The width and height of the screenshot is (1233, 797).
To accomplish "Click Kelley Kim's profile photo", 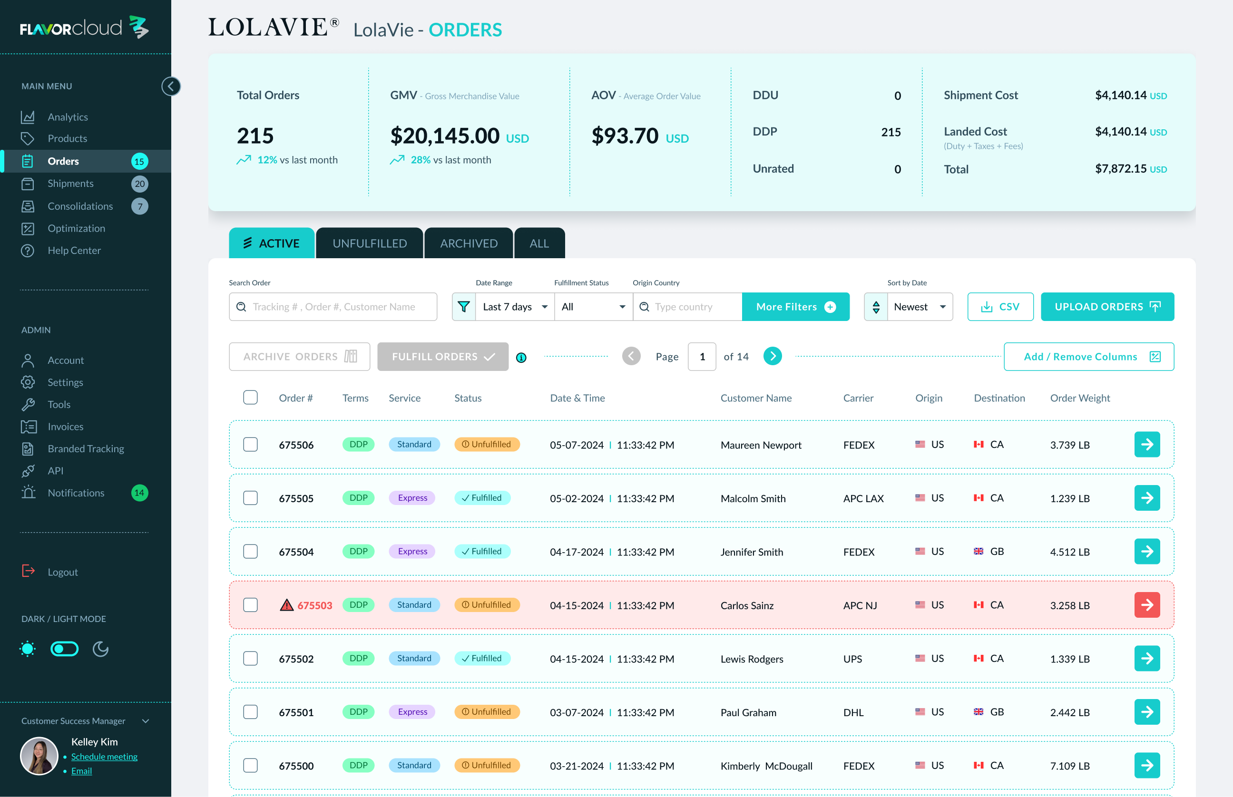I will point(39,756).
